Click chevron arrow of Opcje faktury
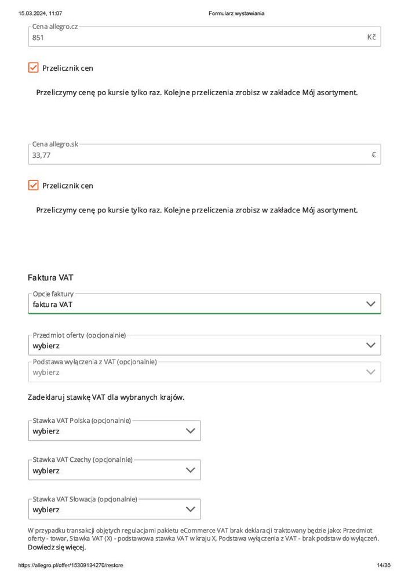This screenshot has width=408, height=579. point(371,304)
